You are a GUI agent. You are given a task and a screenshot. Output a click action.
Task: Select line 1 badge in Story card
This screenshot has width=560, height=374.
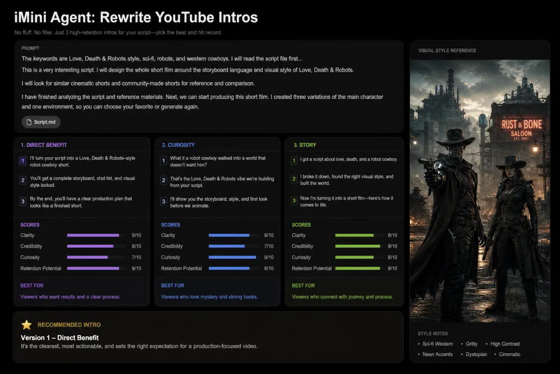pos(294,161)
